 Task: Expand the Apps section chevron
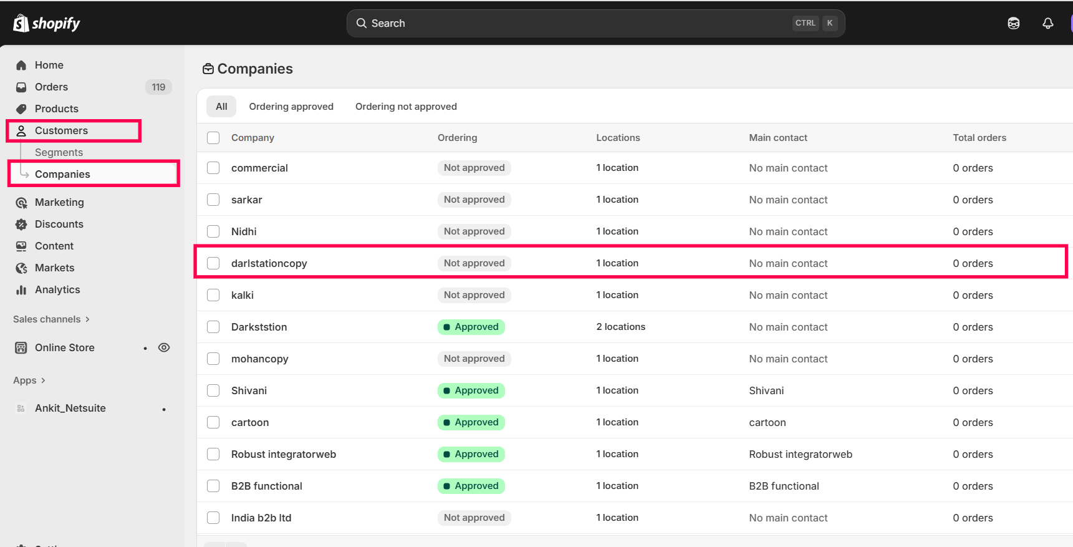coord(43,380)
